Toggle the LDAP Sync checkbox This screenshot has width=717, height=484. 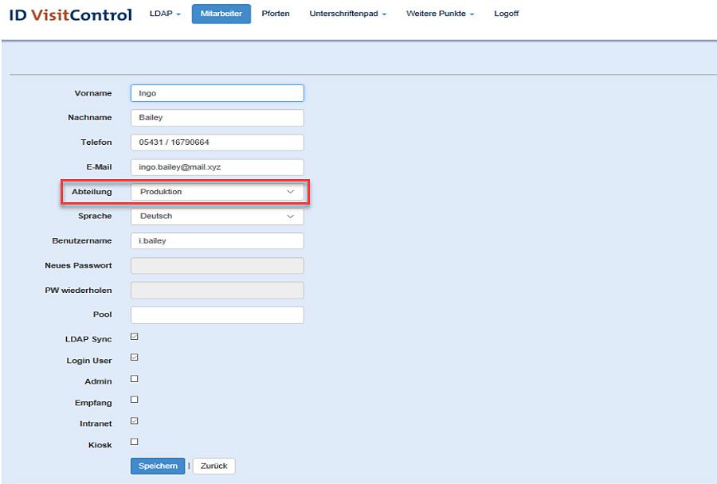coord(134,338)
